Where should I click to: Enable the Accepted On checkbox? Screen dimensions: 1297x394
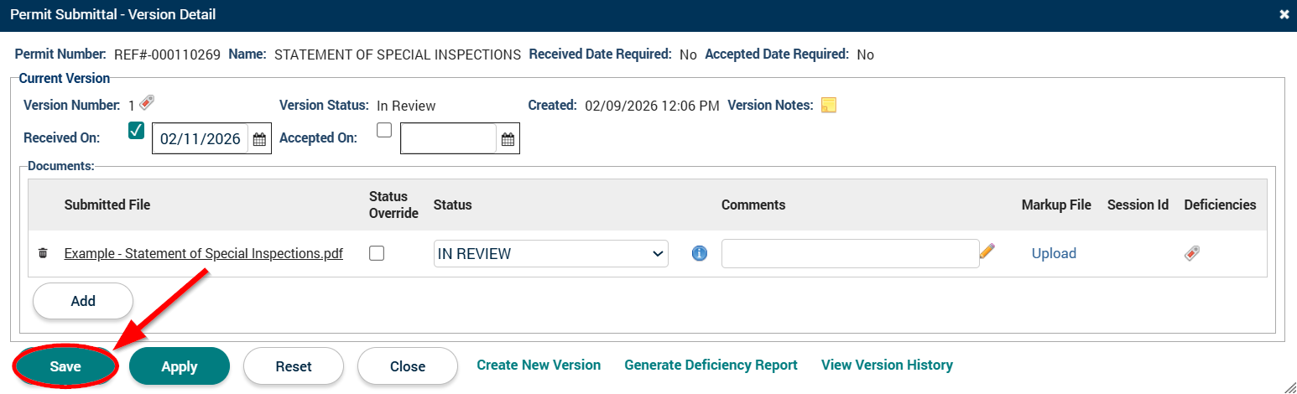coord(384,130)
